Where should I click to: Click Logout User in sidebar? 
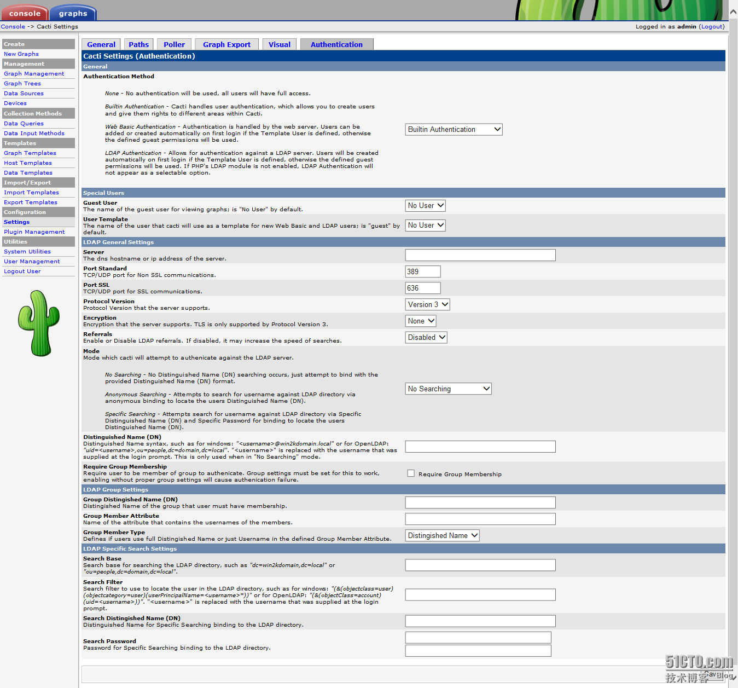22,271
